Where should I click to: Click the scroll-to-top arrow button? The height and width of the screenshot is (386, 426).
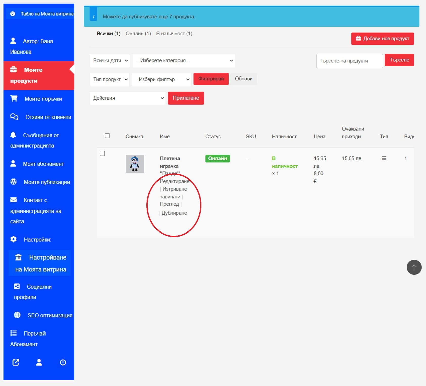pos(414,267)
